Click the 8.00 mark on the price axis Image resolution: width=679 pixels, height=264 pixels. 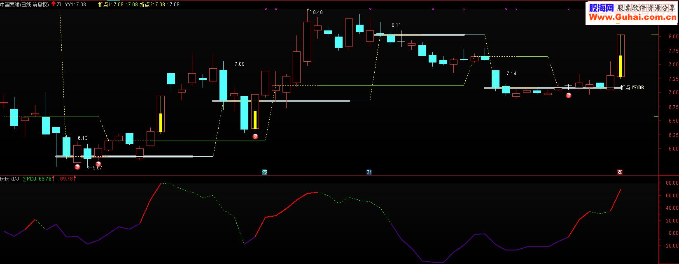point(674,36)
